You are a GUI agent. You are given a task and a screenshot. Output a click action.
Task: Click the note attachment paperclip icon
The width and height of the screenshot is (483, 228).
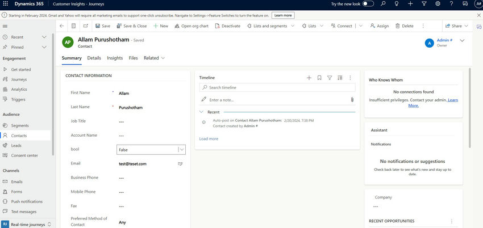[352, 100]
